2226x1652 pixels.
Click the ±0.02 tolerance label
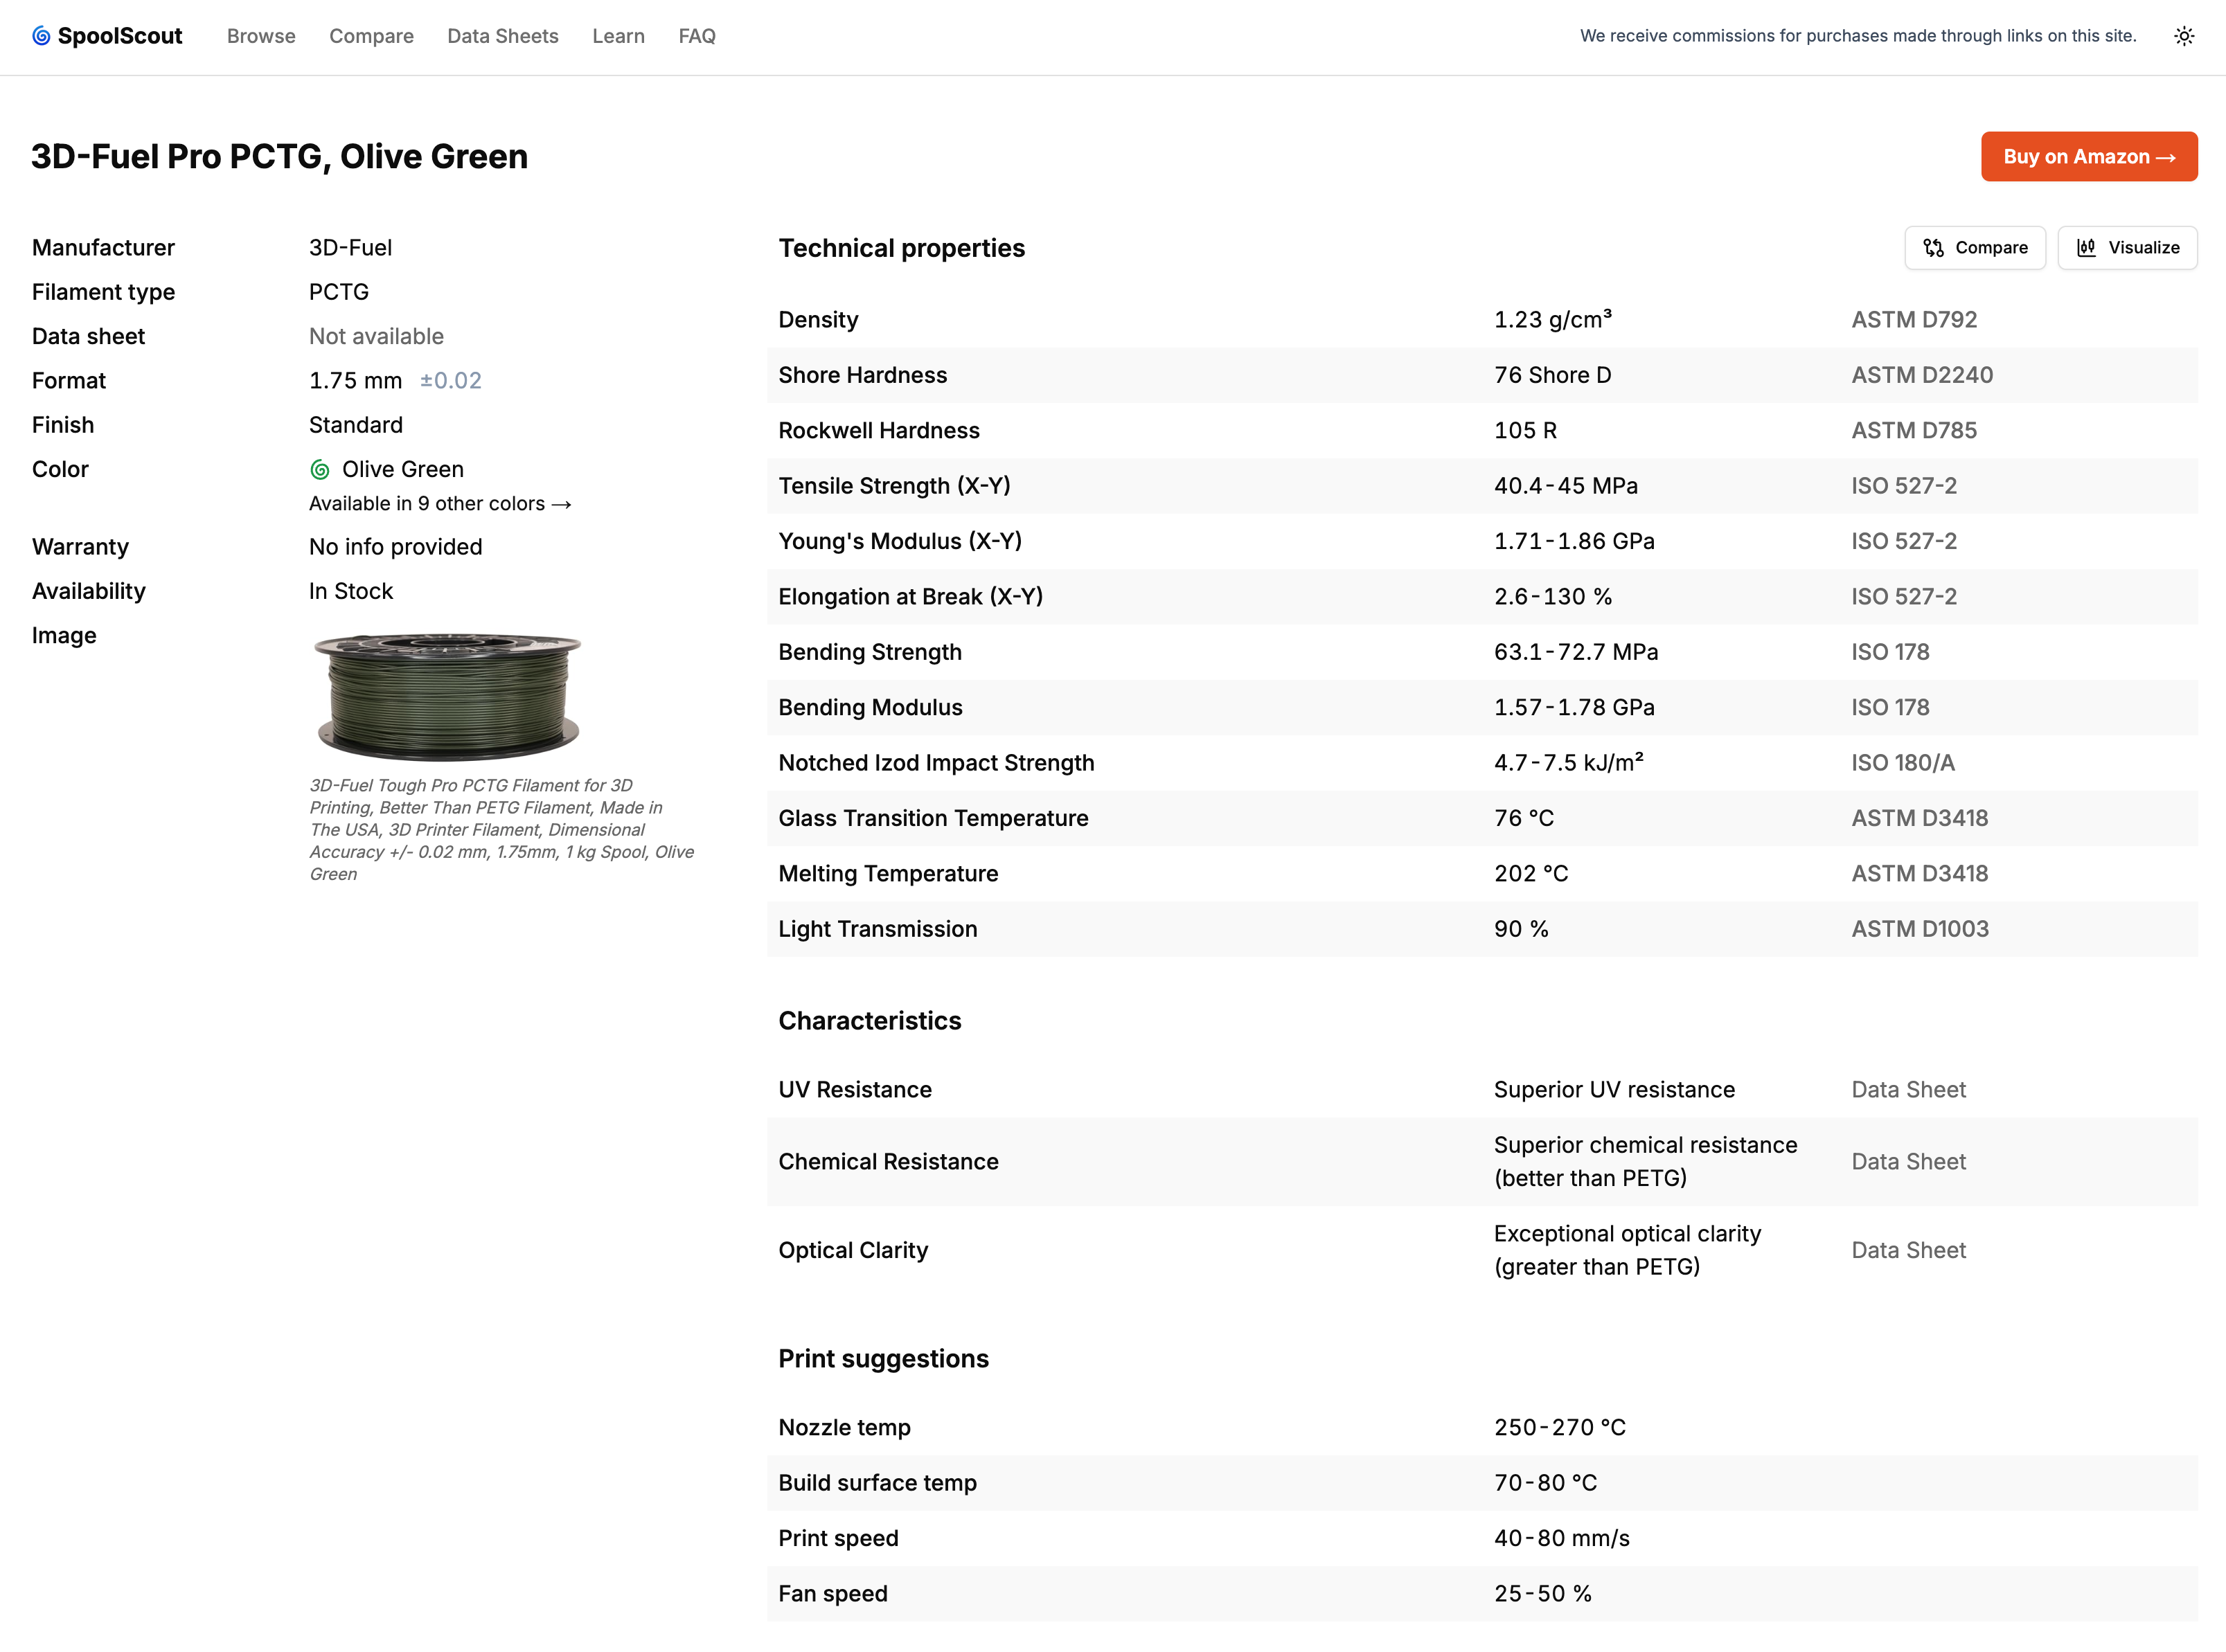pyautogui.click(x=451, y=381)
